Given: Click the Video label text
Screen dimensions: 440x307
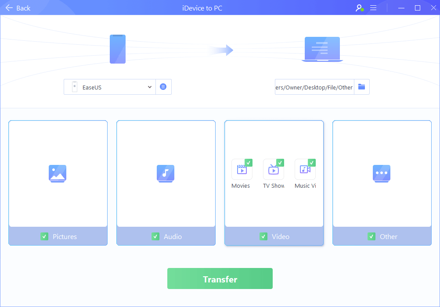Looking at the screenshot, I should pyautogui.click(x=281, y=237).
